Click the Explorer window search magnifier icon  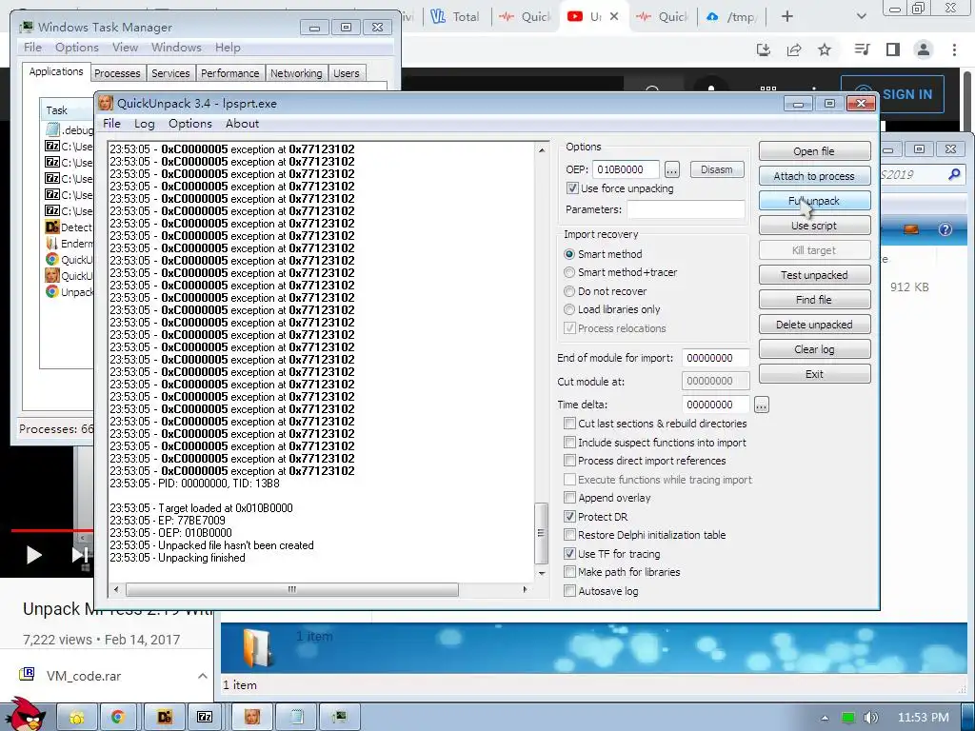954,175
